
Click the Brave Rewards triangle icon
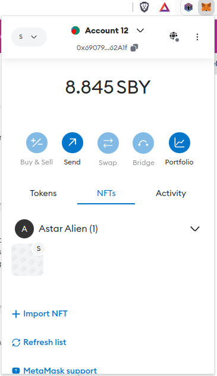click(x=165, y=7)
